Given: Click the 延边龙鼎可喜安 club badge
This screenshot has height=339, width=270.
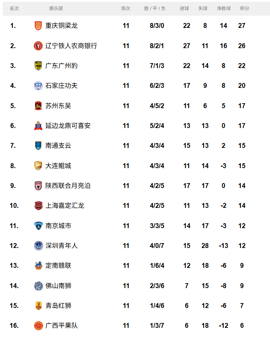Looking at the screenshot, I should tap(38, 126).
